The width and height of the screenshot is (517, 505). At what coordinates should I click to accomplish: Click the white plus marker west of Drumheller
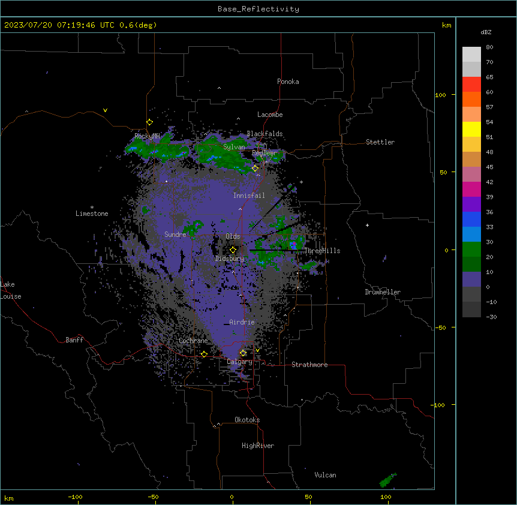click(367, 225)
